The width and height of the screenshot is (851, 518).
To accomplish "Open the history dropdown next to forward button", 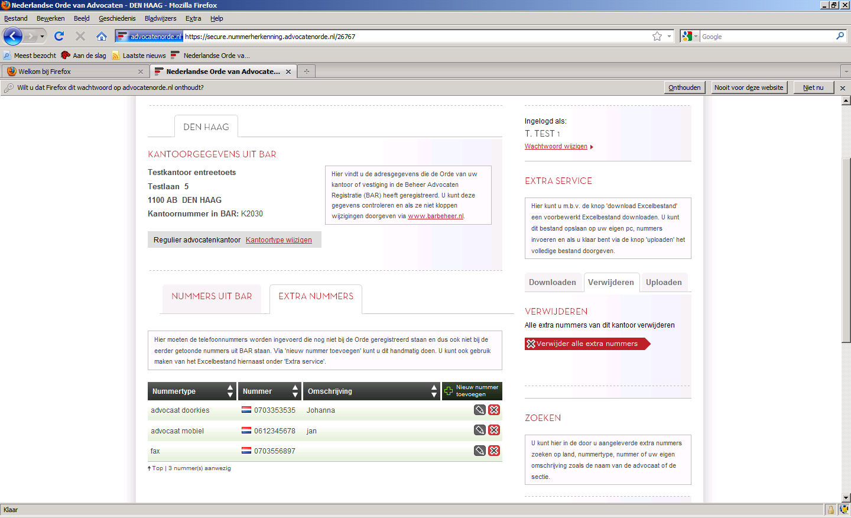I will point(42,37).
